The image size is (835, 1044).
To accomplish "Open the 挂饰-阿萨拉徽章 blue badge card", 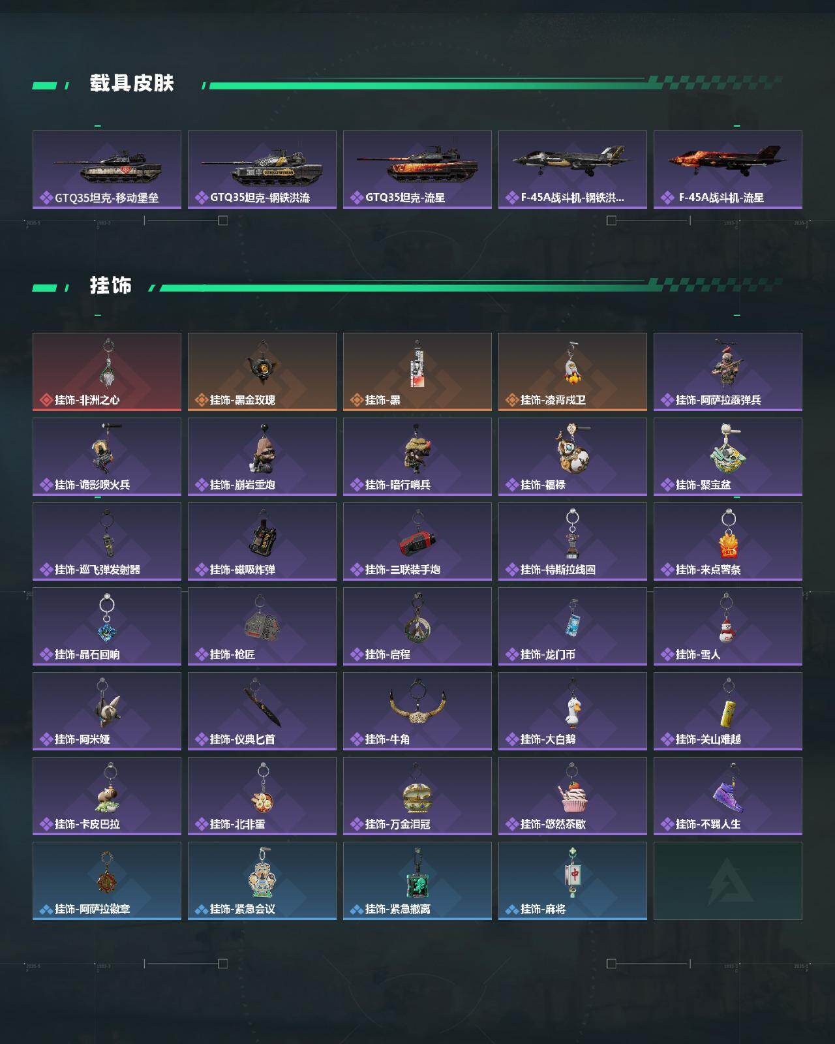I will 107,881.
